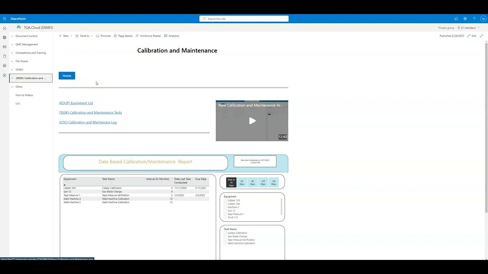The image size is (488, 274).
Task: Open the site header ellipsis menu
Action: pos(479,27)
